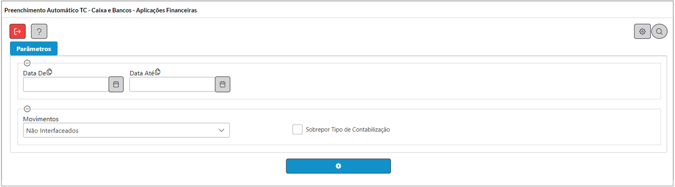This screenshot has height=187, width=675.
Task: Open calendar picker for Data Até
Action: 222,84
